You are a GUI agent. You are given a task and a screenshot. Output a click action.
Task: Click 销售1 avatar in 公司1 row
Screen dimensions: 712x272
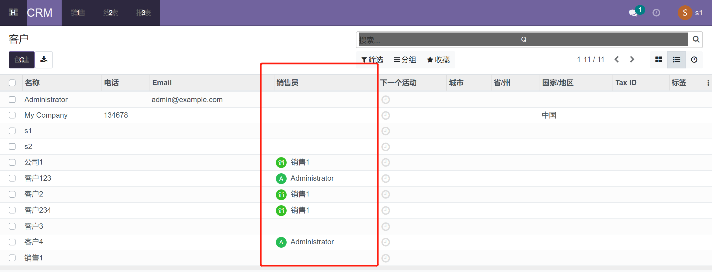pyautogui.click(x=281, y=162)
